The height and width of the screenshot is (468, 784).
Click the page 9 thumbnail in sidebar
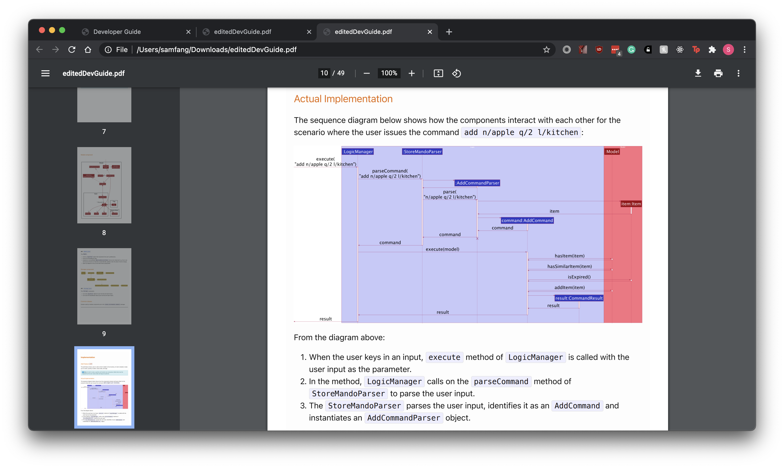104,286
